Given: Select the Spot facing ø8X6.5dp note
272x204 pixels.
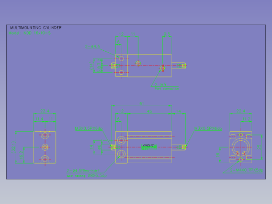Looking at the screenshot, I should [x=86, y=176].
